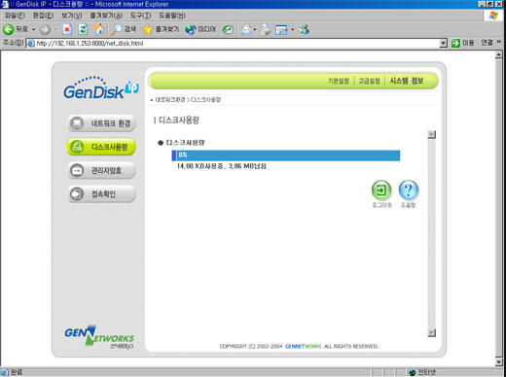Open the 파일(F) menu
The height and width of the screenshot is (377, 506).
[x=15, y=16]
